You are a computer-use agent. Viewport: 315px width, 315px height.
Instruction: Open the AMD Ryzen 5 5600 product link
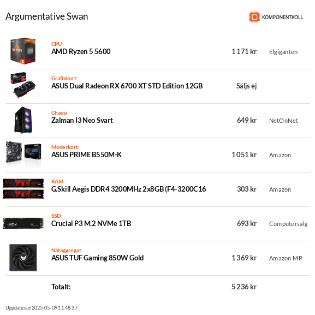[x=81, y=52]
